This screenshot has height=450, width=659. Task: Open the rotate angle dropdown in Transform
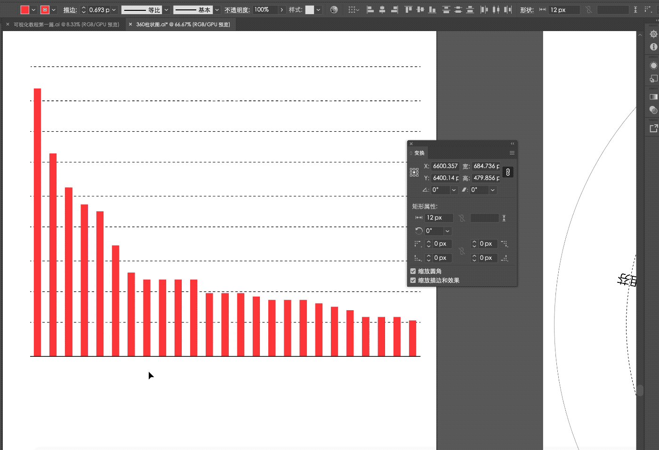pyautogui.click(x=454, y=190)
